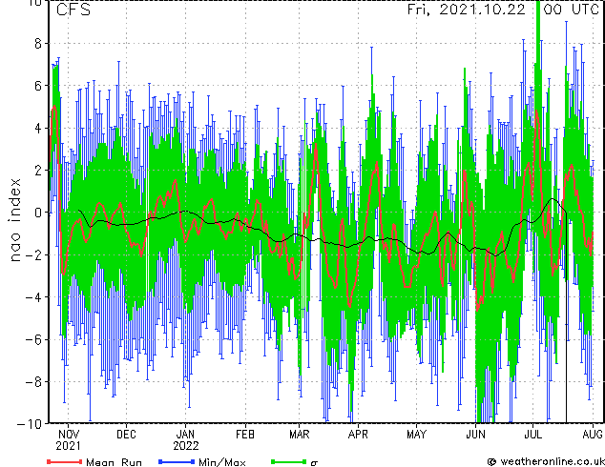605x467 pixels.
Task: Click the 00 UTC time label
Action: [x=572, y=10]
